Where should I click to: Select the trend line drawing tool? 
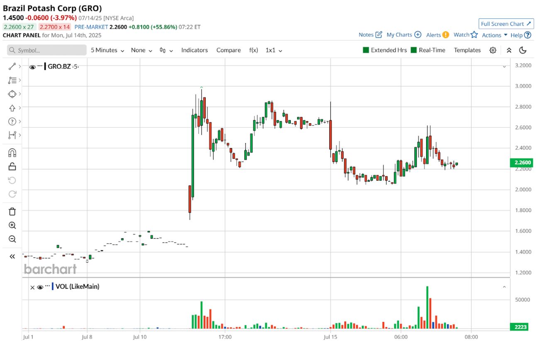click(12, 66)
